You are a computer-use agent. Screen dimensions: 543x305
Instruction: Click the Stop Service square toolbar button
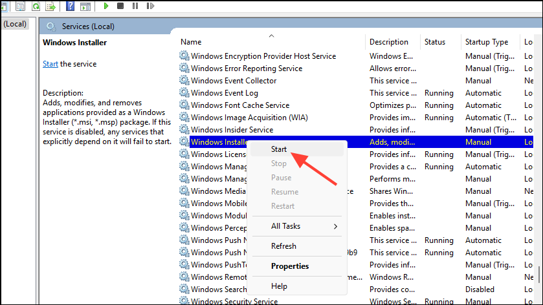click(120, 6)
